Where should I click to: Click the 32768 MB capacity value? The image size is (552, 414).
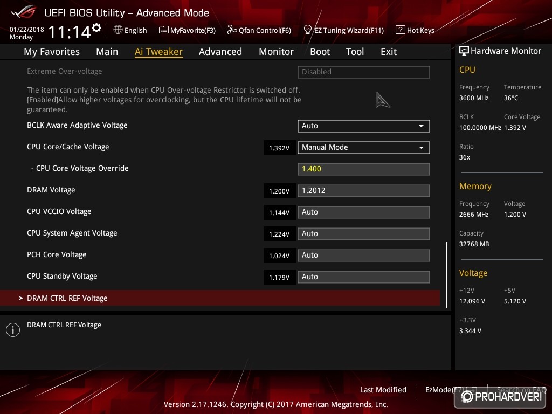(474, 244)
